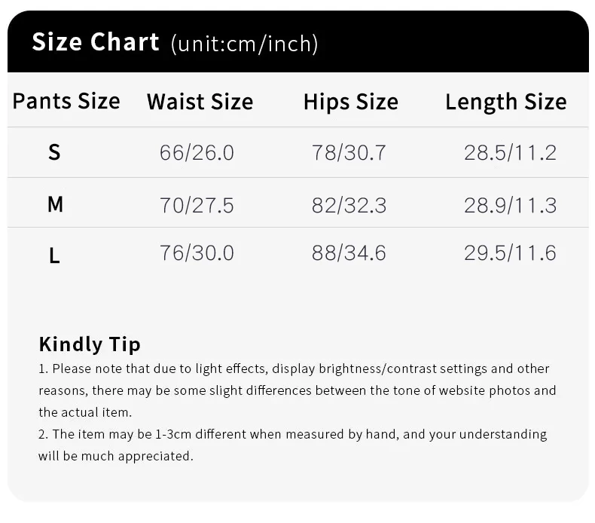Select the Waist Size column header
This screenshot has width=595, height=523.
pos(200,102)
